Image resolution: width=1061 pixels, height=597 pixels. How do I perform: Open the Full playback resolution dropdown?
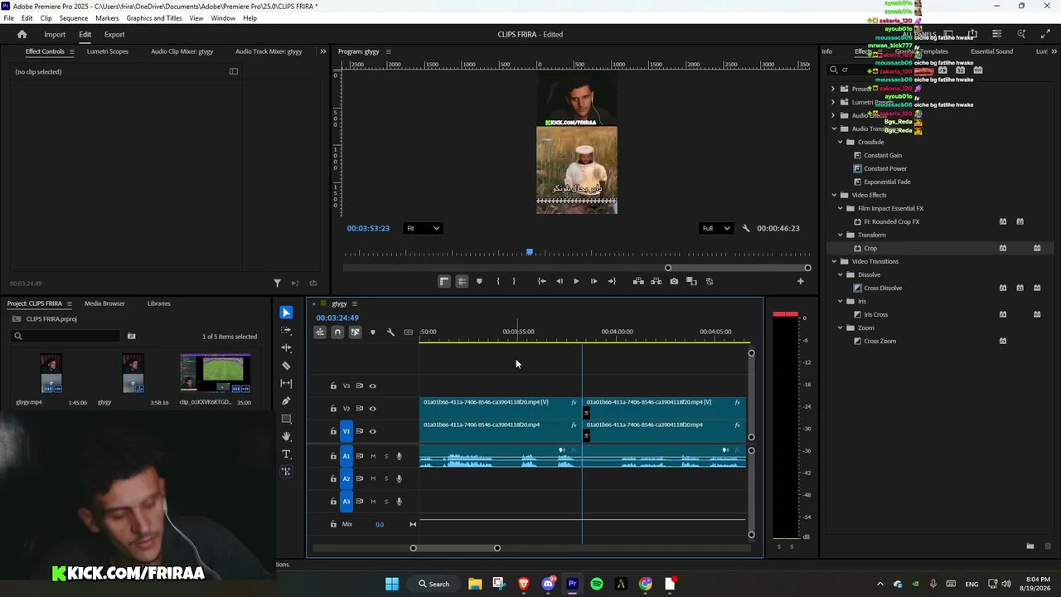(716, 228)
